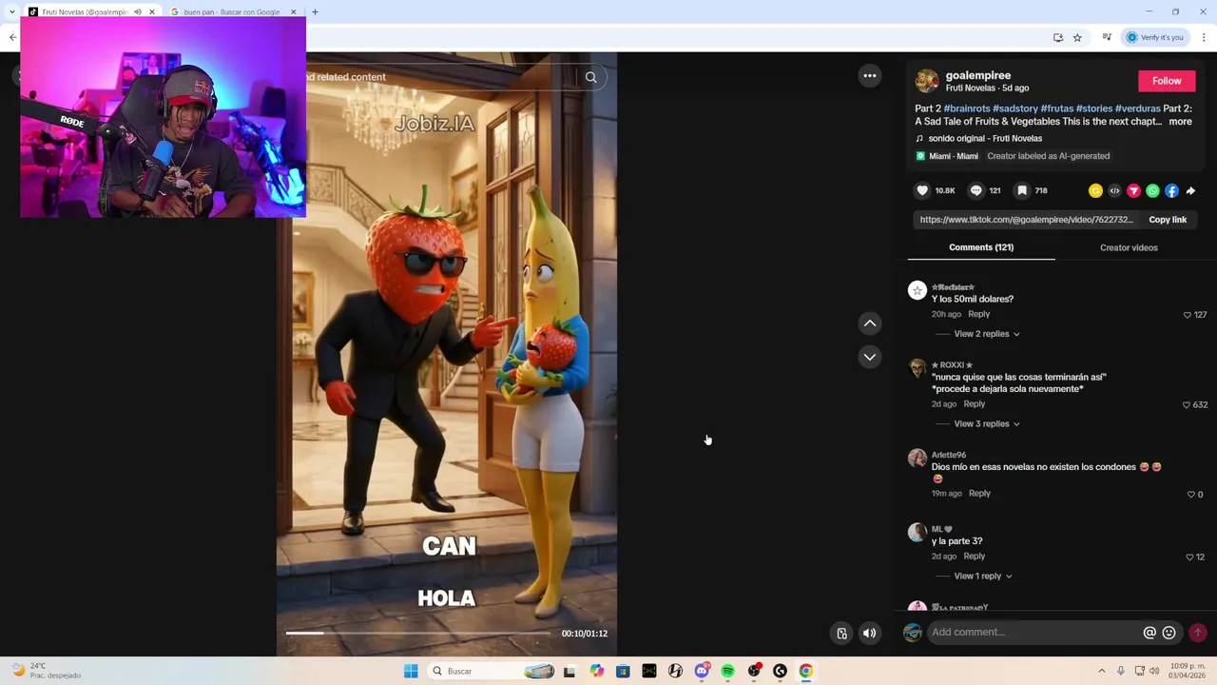This screenshot has height=685, width=1217.
Task: Open the three-dots more options menu
Action: 870,76
